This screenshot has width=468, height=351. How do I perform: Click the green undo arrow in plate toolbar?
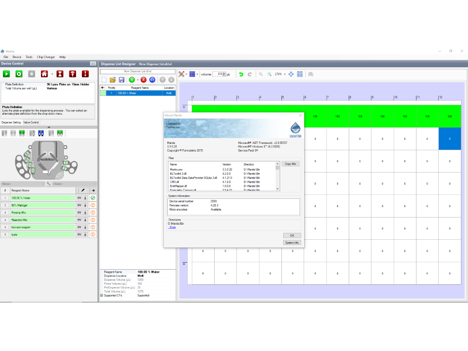click(240, 74)
